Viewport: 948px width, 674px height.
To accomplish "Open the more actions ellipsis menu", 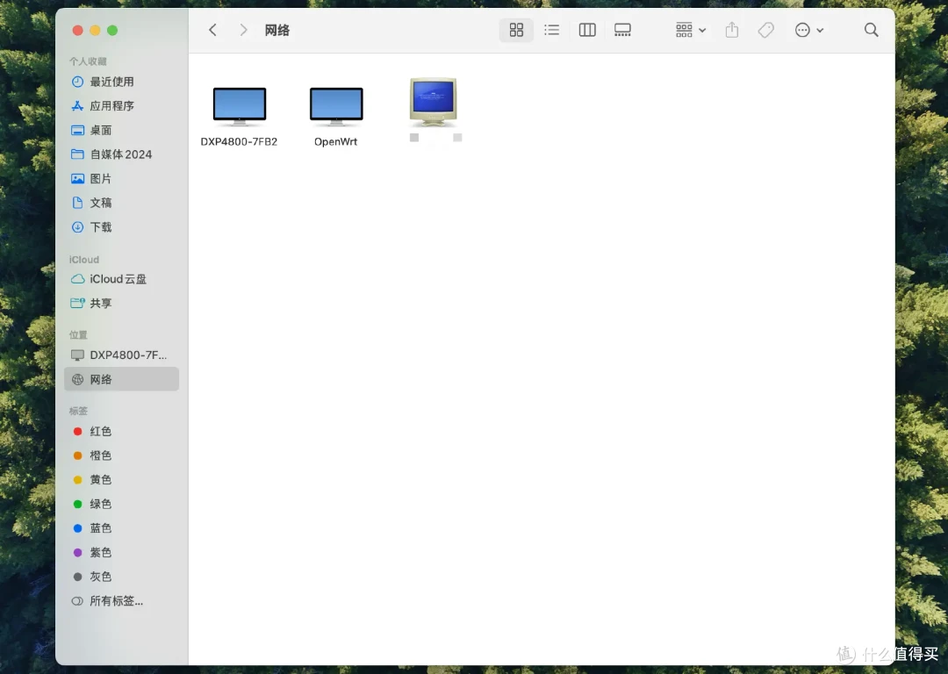I will coord(809,30).
